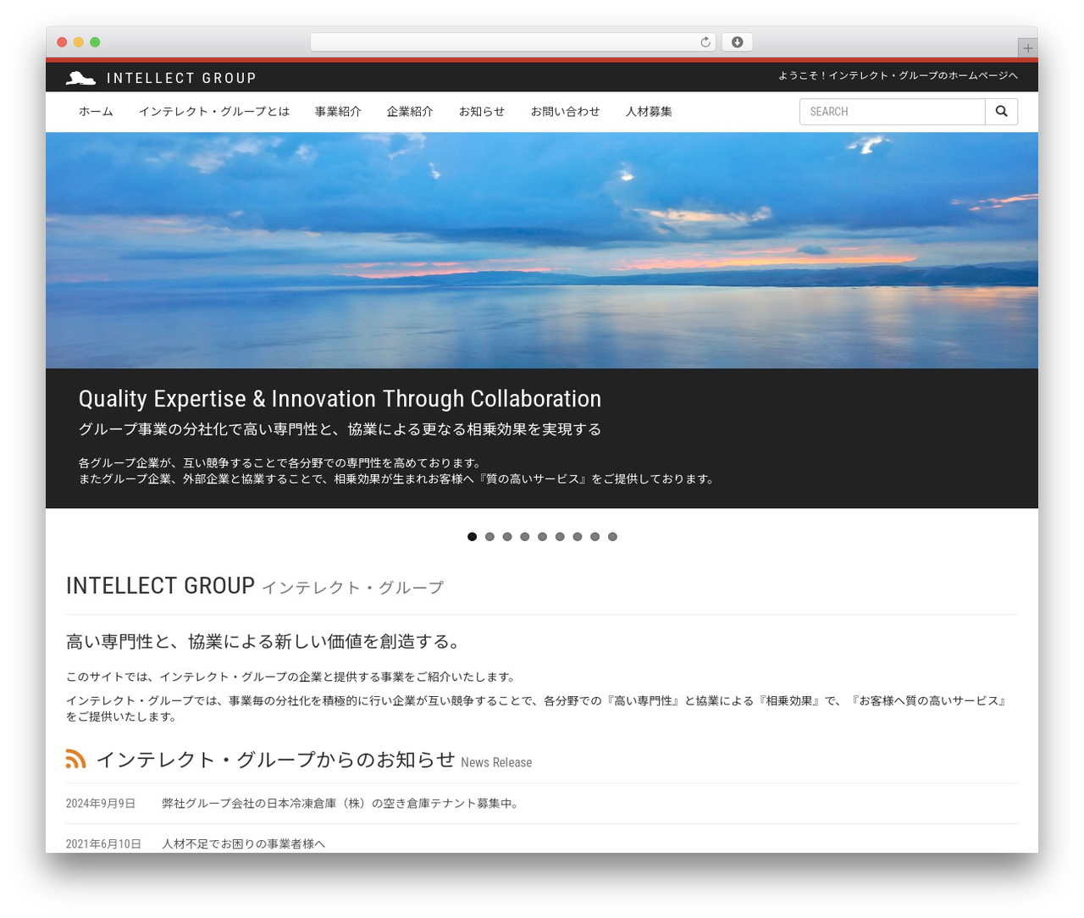Click the 高い専門性と、協業による新しい価値を創造する heading
1084x918 pixels.
(263, 642)
